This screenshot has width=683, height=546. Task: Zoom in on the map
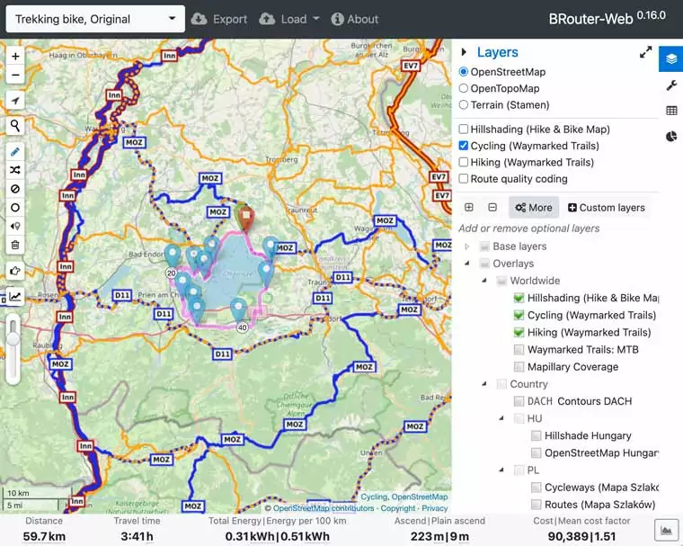[15, 57]
